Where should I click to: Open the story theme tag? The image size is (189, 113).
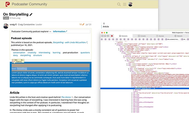point(15,55)
